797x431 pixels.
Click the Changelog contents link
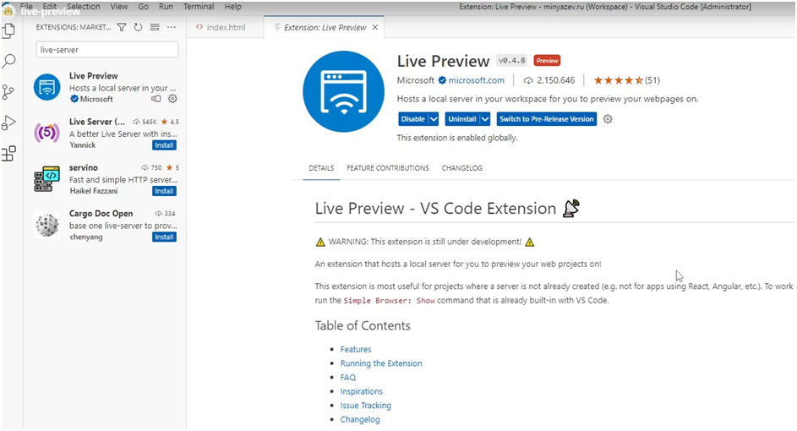[x=360, y=419]
